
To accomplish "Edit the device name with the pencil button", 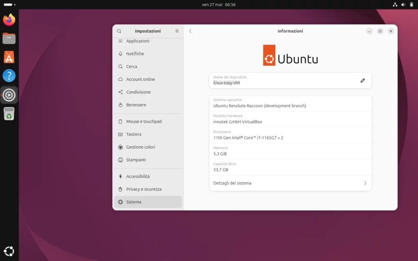I will 362,80.
